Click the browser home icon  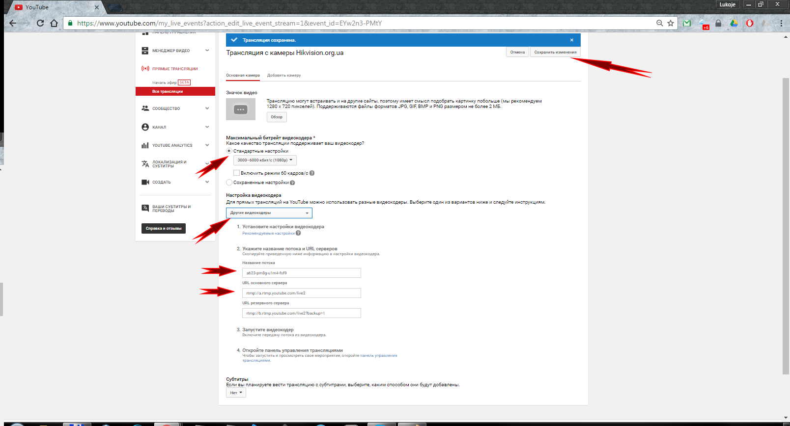click(54, 23)
